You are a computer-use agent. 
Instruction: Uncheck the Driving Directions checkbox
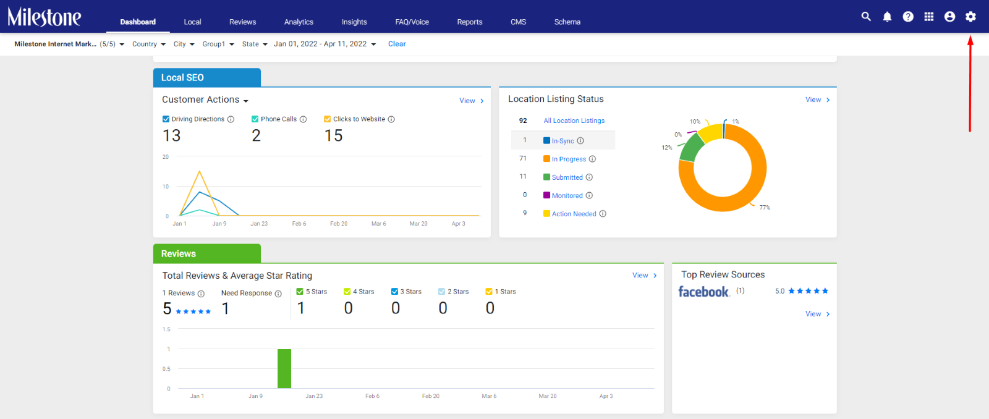coord(166,119)
